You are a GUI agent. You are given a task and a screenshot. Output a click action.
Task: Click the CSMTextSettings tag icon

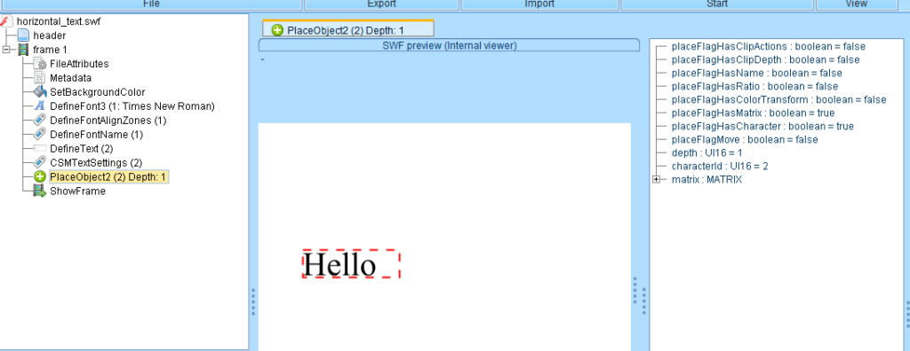pyautogui.click(x=39, y=163)
